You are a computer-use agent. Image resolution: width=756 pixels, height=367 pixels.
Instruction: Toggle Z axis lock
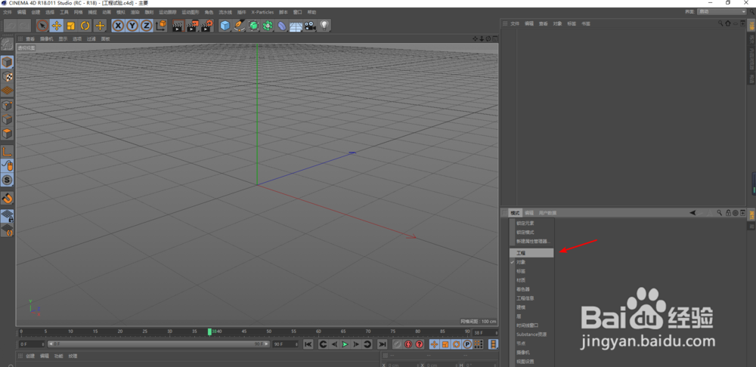click(x=146, y=26)
